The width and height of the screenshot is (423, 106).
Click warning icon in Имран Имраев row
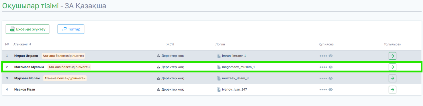[158, 56]
